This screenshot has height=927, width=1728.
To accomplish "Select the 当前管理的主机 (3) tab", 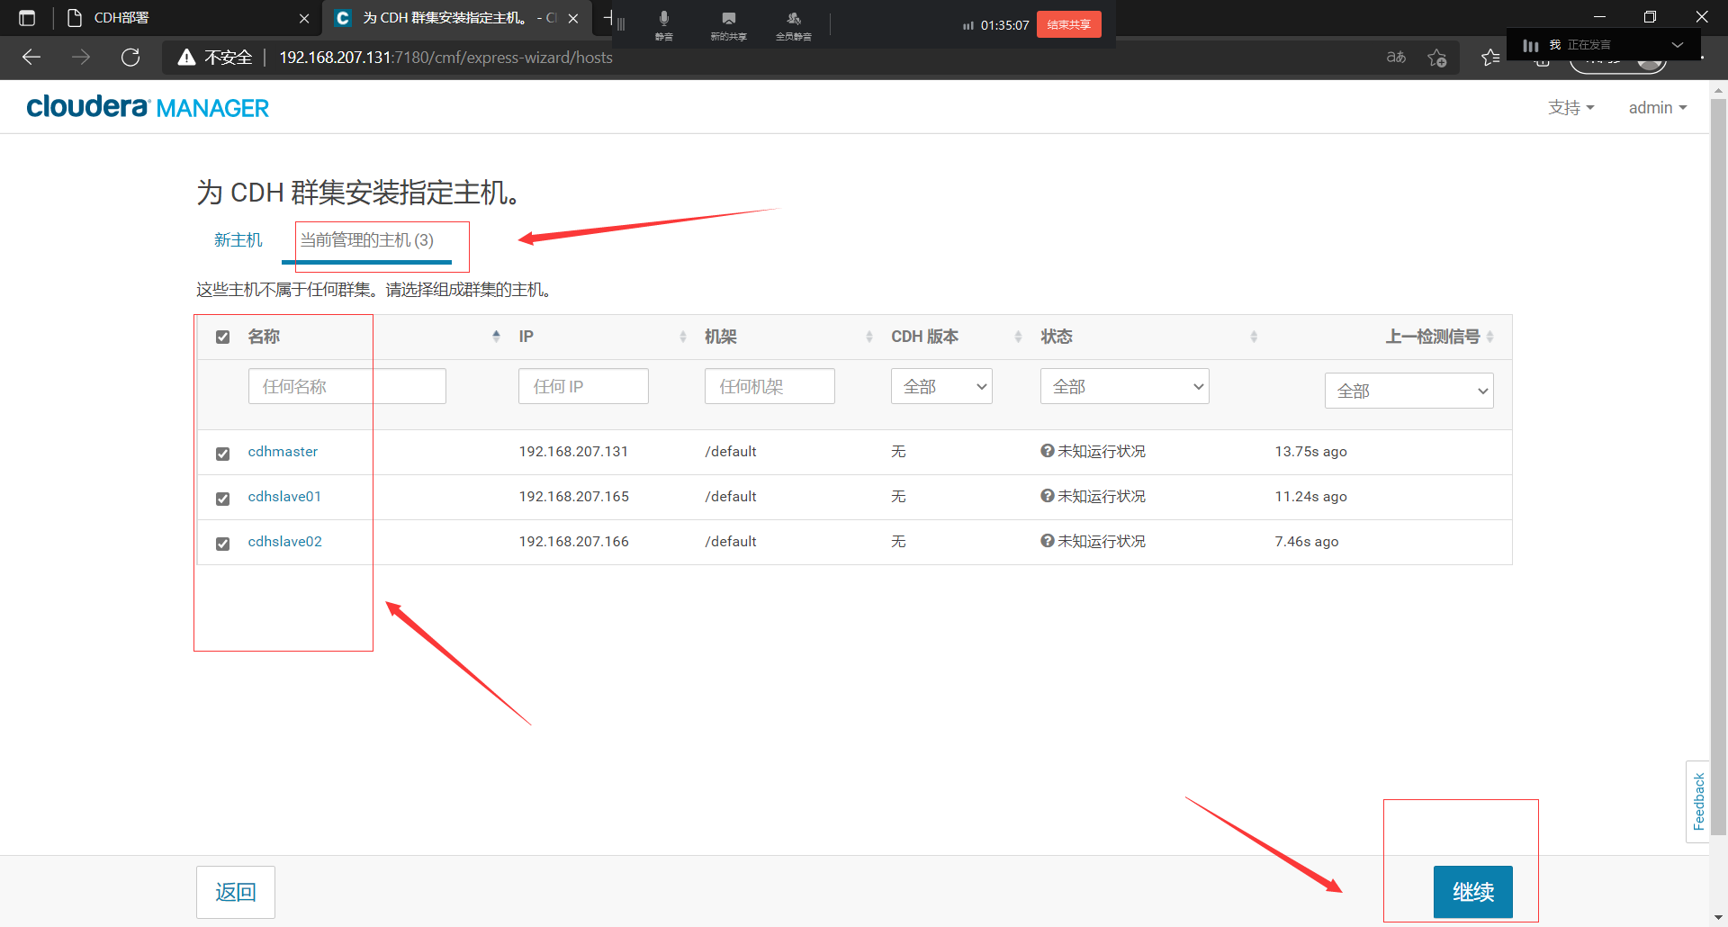I will [366, 240].
